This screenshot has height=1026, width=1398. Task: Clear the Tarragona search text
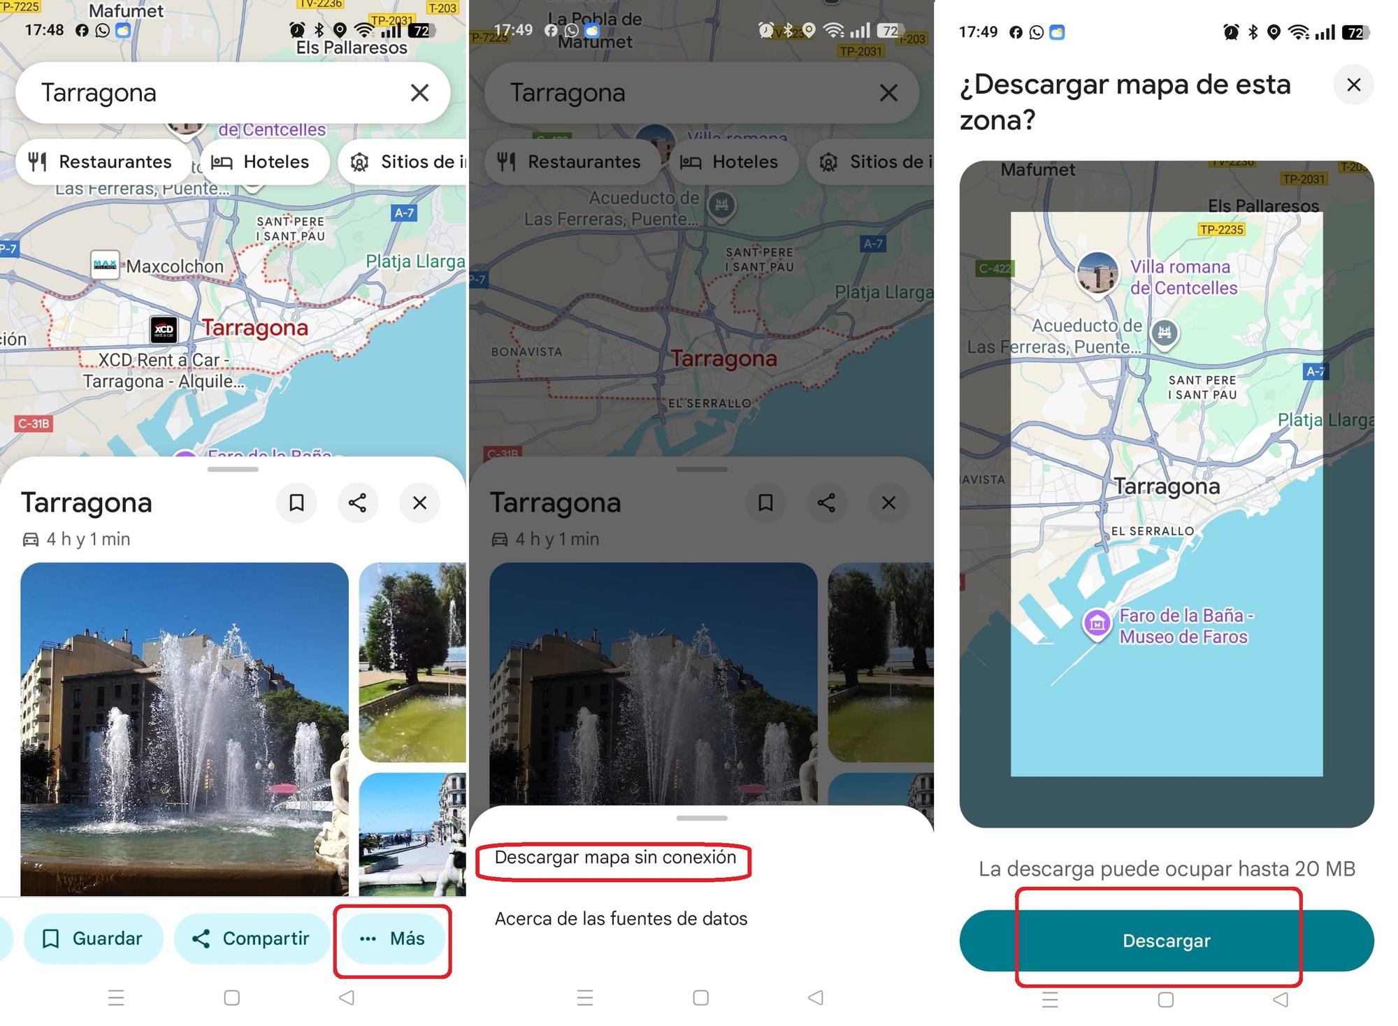point(420,92)
